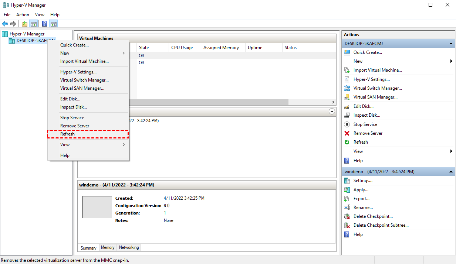Viewport: 456px width, 264px height.
Task: Expand the New submenu arrow in Actions pane
Action: click(x=451, y=61)
